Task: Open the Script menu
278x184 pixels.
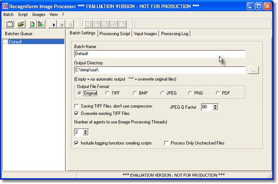Action: tap(23, 15)
